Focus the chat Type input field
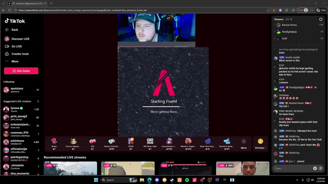 click(293, 168)
